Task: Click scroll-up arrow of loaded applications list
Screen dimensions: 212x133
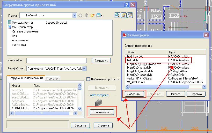Action: pos(80,85)
